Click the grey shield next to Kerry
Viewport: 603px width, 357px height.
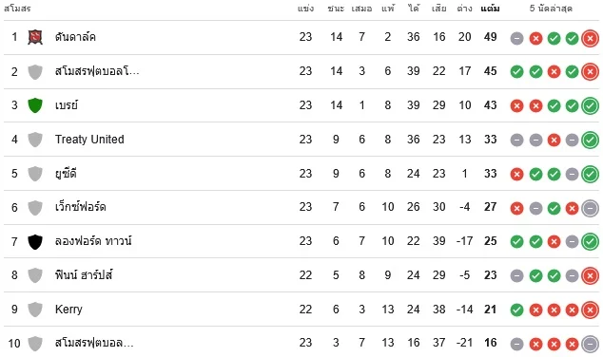(35, 310)
